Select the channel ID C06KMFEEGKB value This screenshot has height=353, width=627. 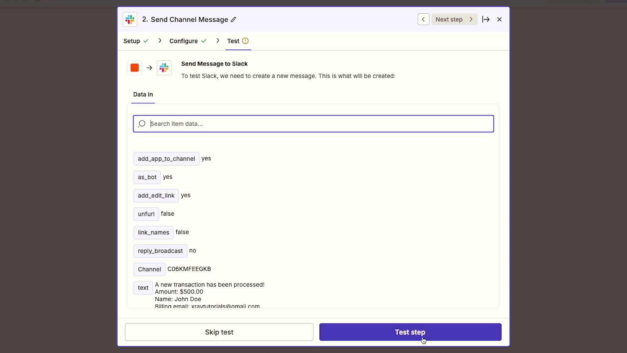point(189,269)
